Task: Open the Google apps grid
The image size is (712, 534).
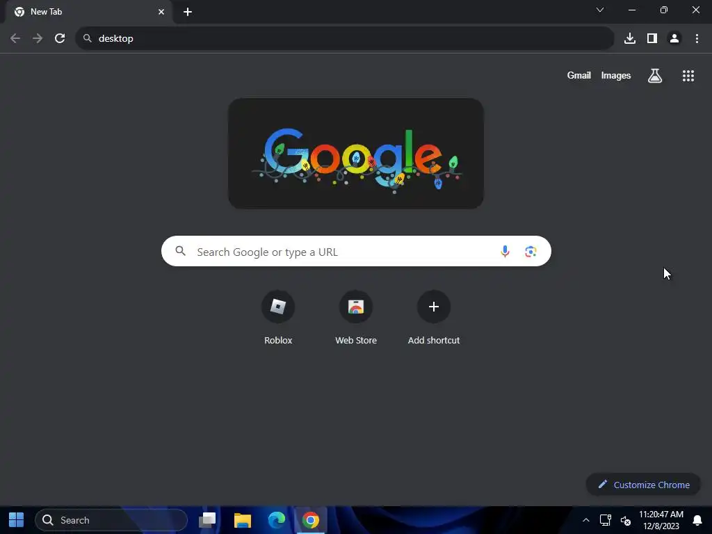Action: click(x=688, y=76)
